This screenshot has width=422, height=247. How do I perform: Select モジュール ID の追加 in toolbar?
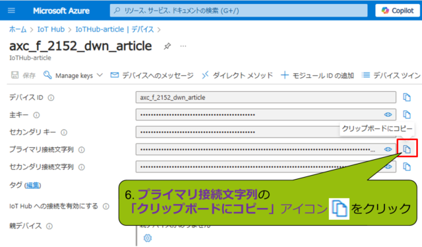(x=317, y=75)
